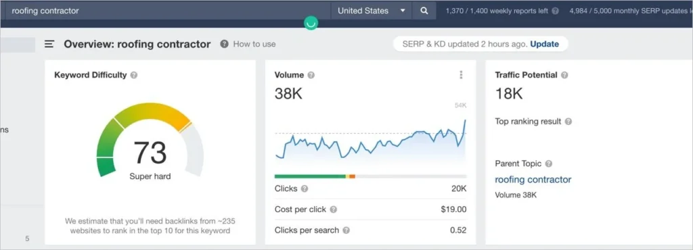693x250 pixels.
Task: Open the United States country dropdown
Action: pyautogui.click(x=372, y=11)
